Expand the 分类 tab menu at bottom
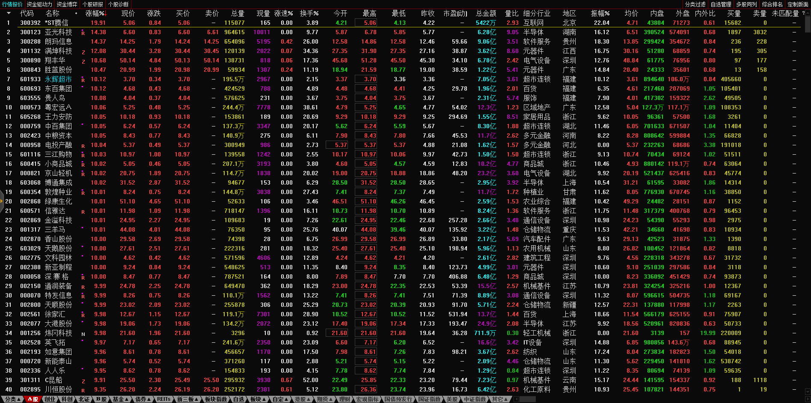The width and height of the screenshot is (811, 403). click(12, 399)
